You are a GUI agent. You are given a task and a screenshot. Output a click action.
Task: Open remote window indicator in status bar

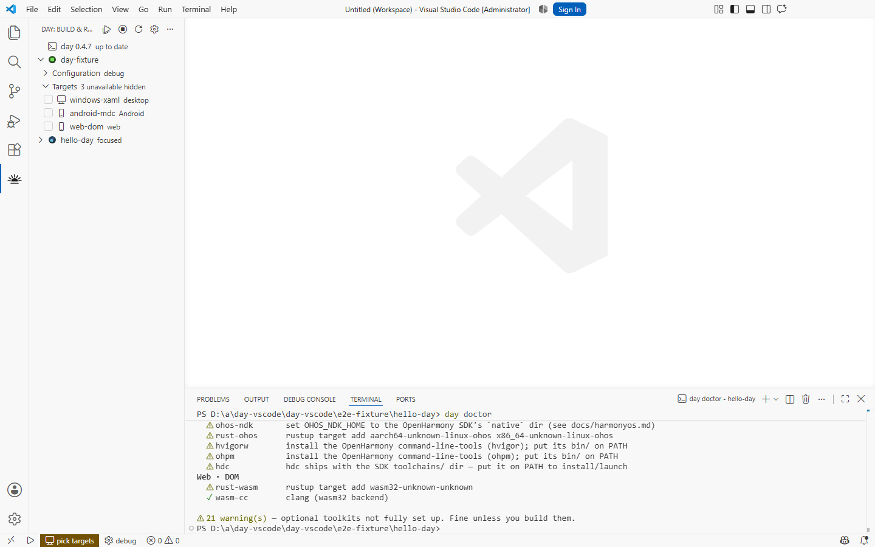click(11, 540)
